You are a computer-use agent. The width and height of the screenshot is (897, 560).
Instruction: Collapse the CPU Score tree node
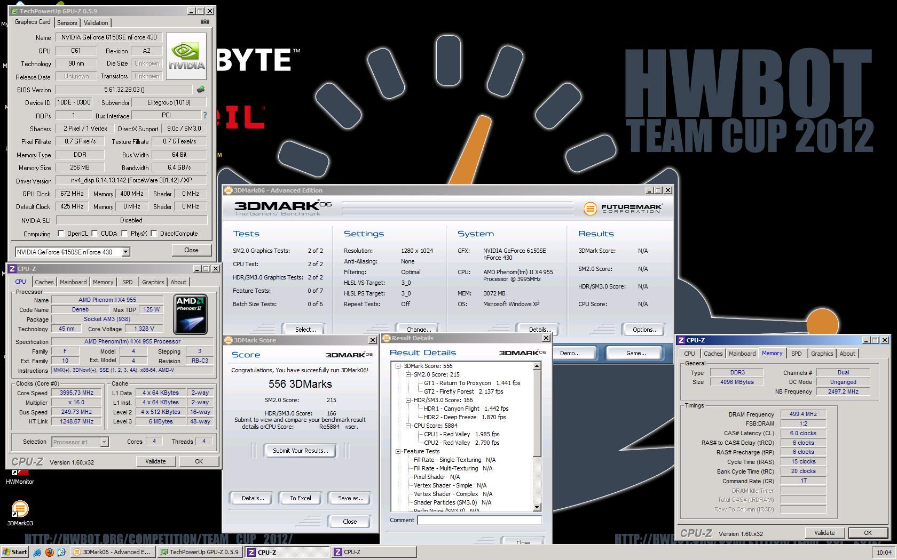[408, 426]
